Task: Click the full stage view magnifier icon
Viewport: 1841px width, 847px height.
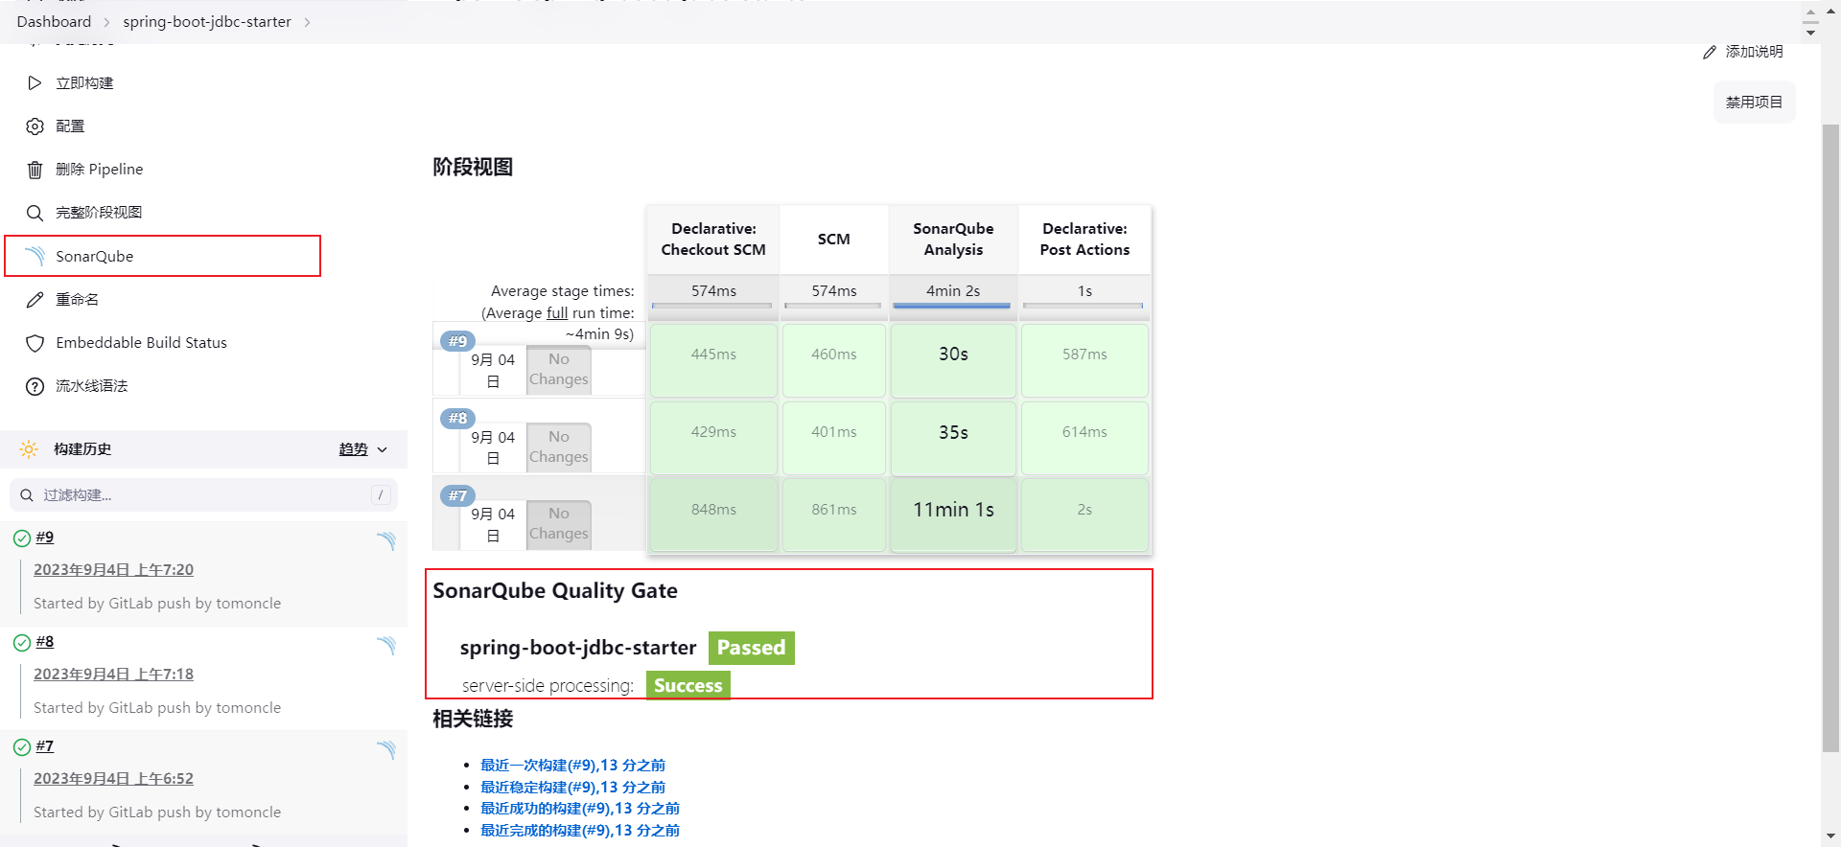Action: 35,213
